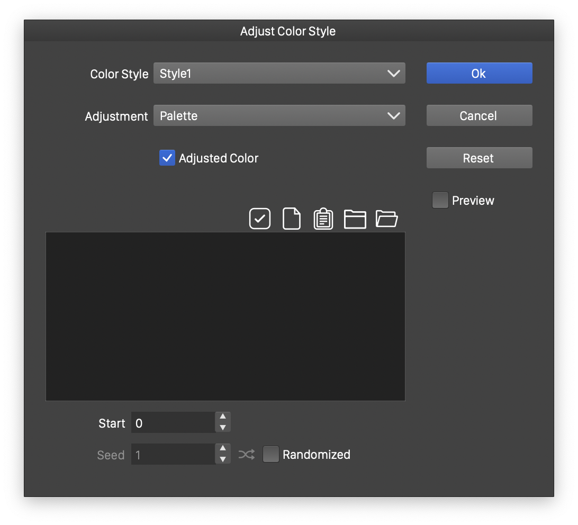Click the empty dark palette list area
This screenshot has height=525, width=578.
[x=225, y=316]
